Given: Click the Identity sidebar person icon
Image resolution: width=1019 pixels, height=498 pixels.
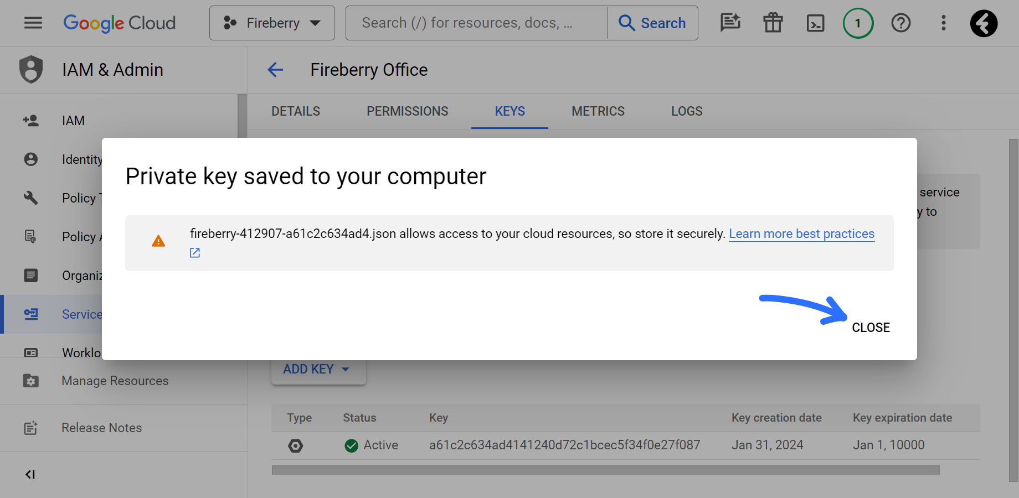Looking at the screenshot, I should tap(31, 159).
